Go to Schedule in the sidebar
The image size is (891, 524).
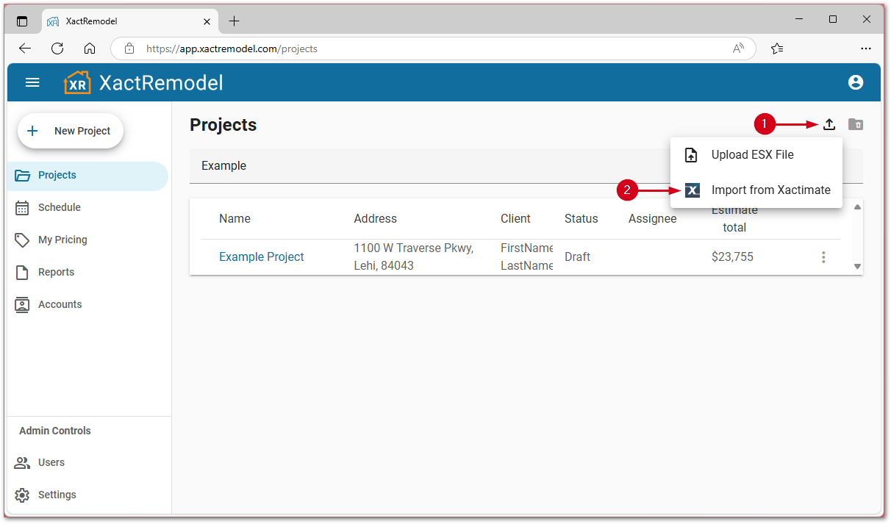[87, 208]
